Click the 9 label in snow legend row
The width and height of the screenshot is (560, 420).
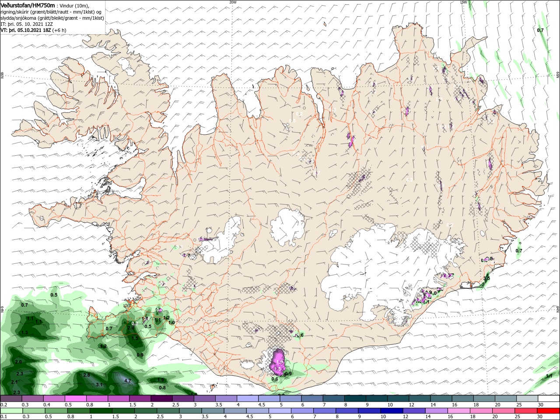367,405
